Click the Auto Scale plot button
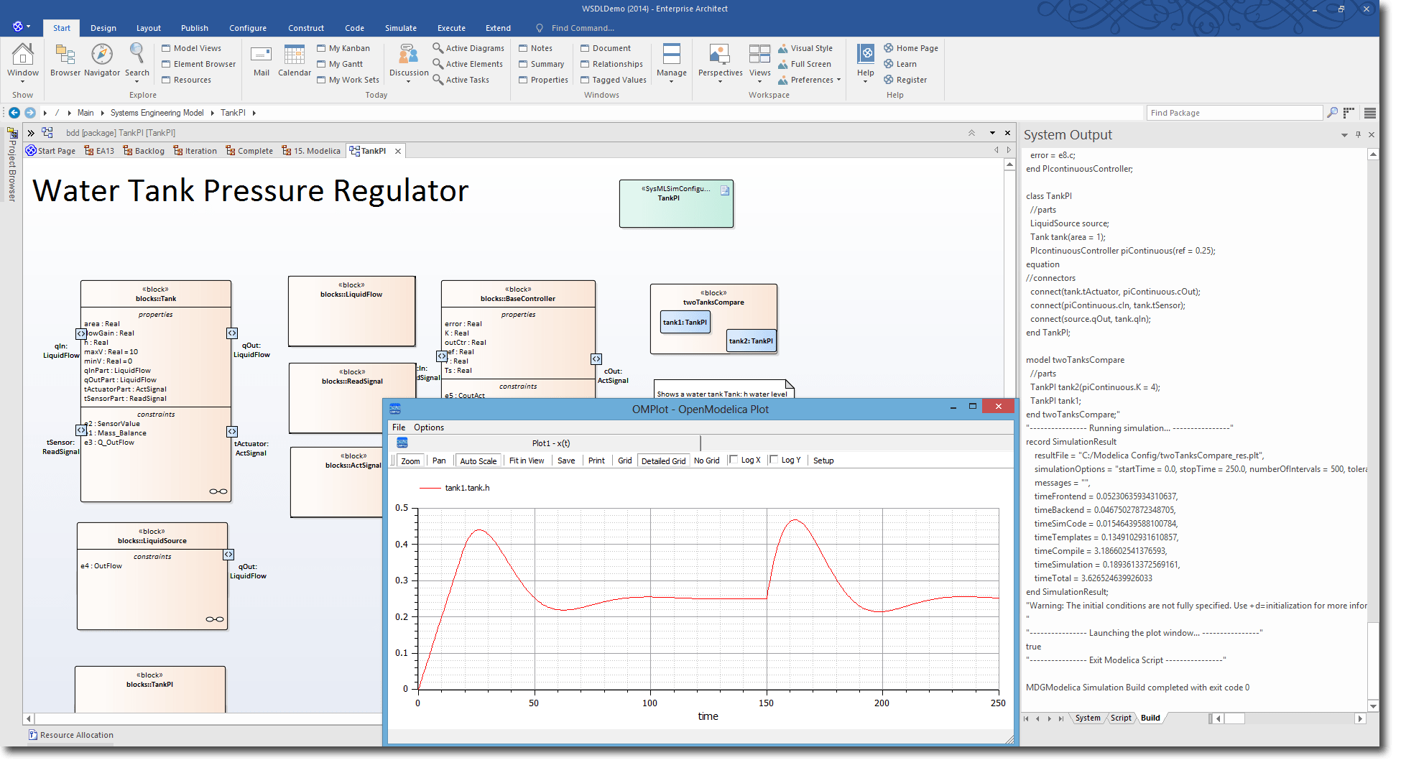 click(478, 461)
